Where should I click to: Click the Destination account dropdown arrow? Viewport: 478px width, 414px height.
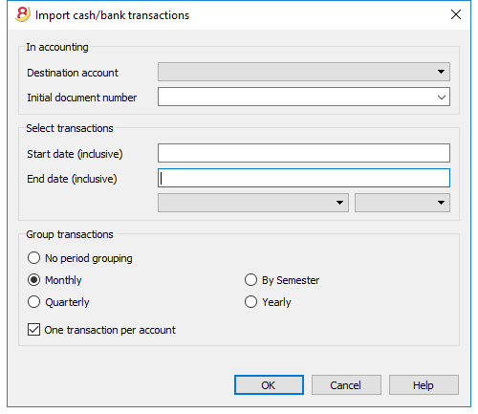(x=441, y=72)
